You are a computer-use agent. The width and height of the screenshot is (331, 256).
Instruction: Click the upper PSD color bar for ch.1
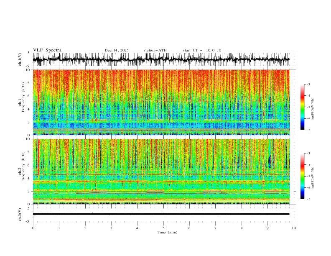tap(302, 107)
